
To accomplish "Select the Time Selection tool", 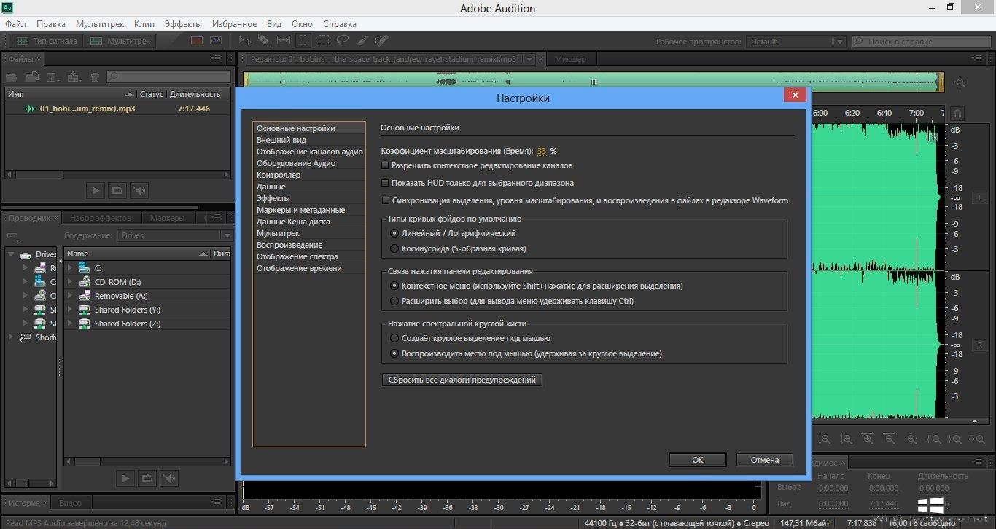I will [303, 41].
